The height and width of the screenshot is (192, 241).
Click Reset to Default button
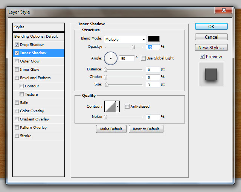tap(146, 129)
